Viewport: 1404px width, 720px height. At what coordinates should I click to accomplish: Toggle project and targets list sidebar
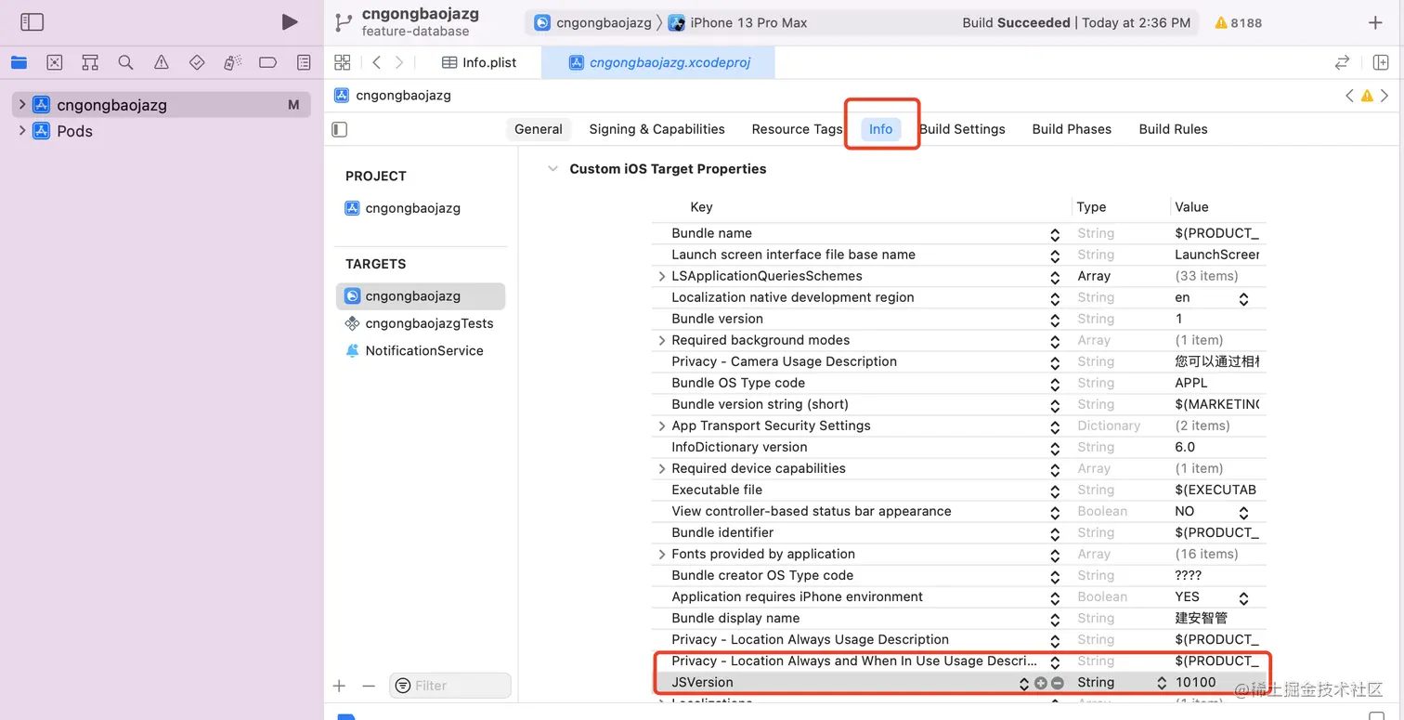click(340, 129)
